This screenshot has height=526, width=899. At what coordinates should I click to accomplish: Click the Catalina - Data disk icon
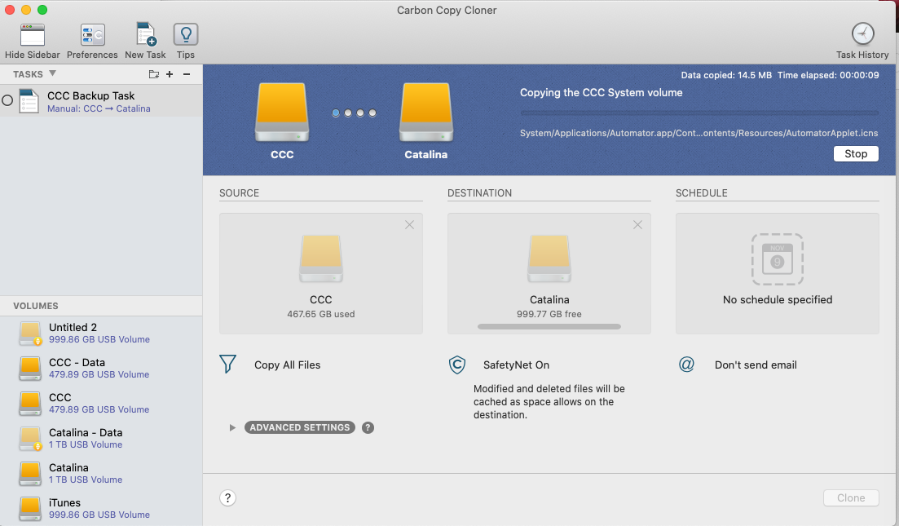(30, 438)
